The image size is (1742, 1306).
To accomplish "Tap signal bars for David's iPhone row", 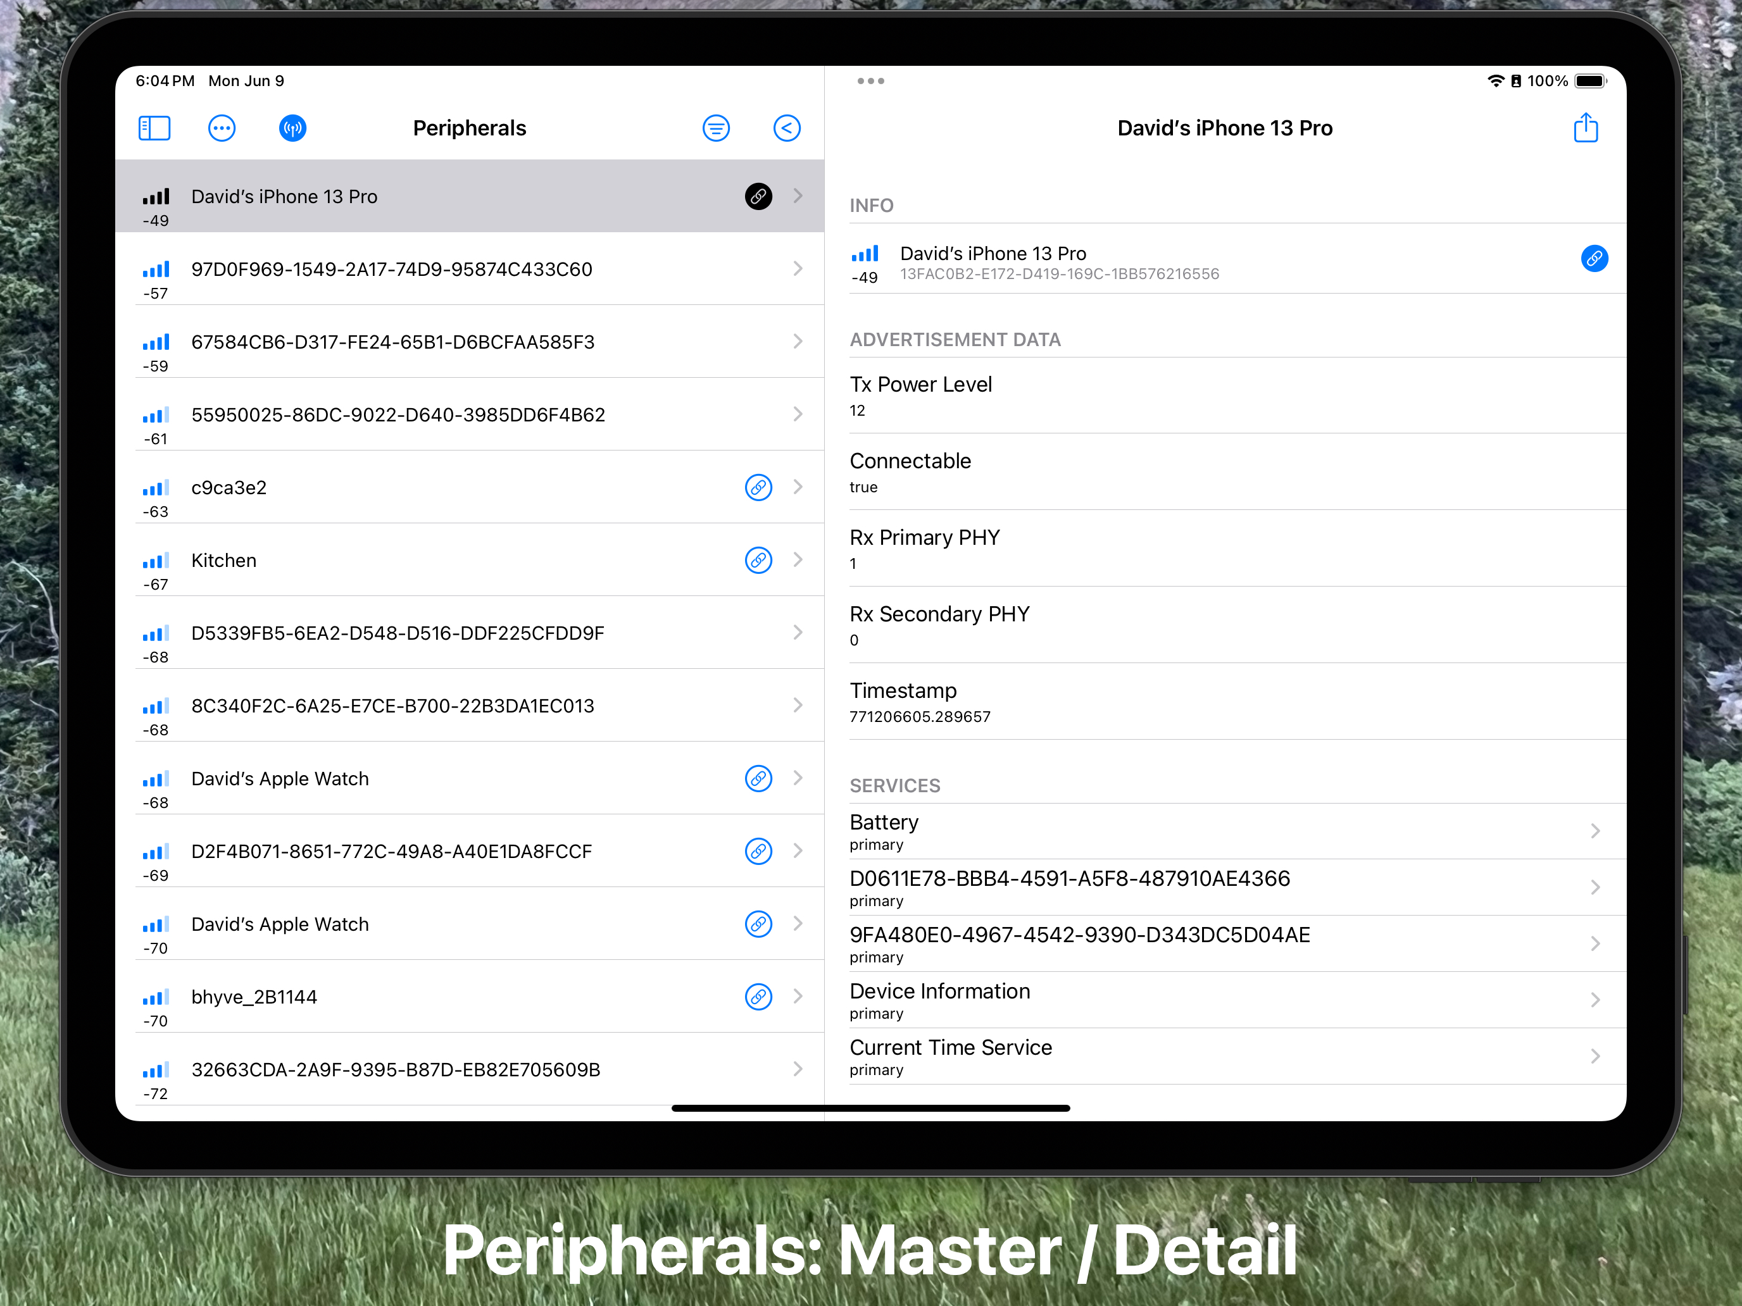I will (x=156, y=196).
